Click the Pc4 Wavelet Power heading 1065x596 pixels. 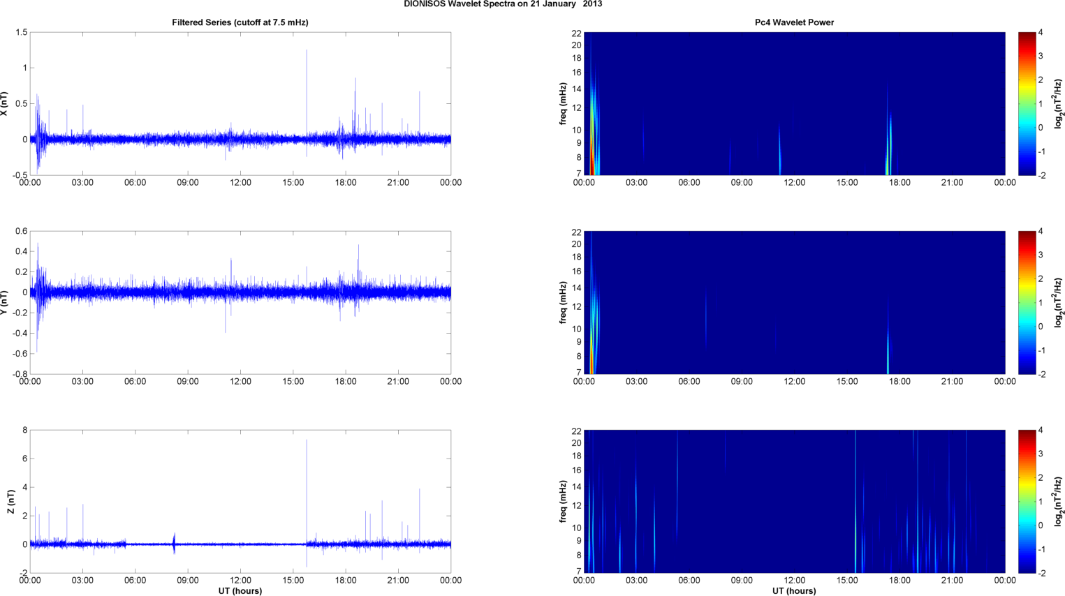click(x=794, y=22)
